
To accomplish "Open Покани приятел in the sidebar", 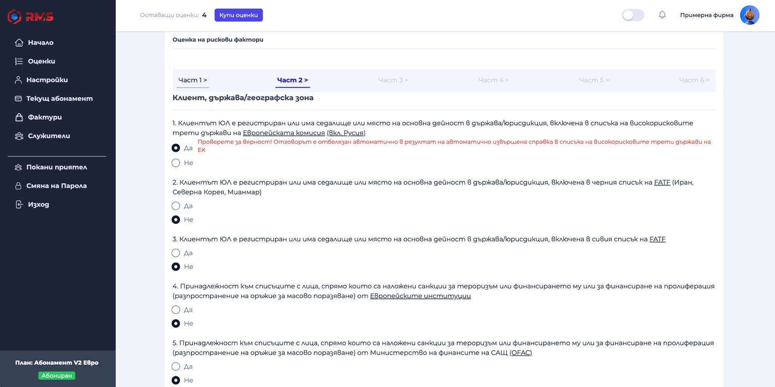I will click(x=56, y=167).
